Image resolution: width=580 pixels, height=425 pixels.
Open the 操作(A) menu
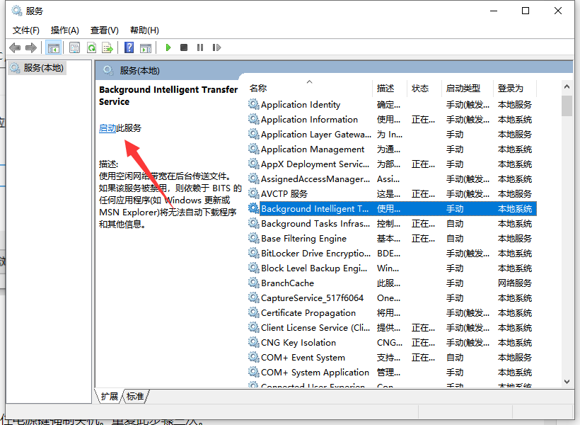[66, 30]
